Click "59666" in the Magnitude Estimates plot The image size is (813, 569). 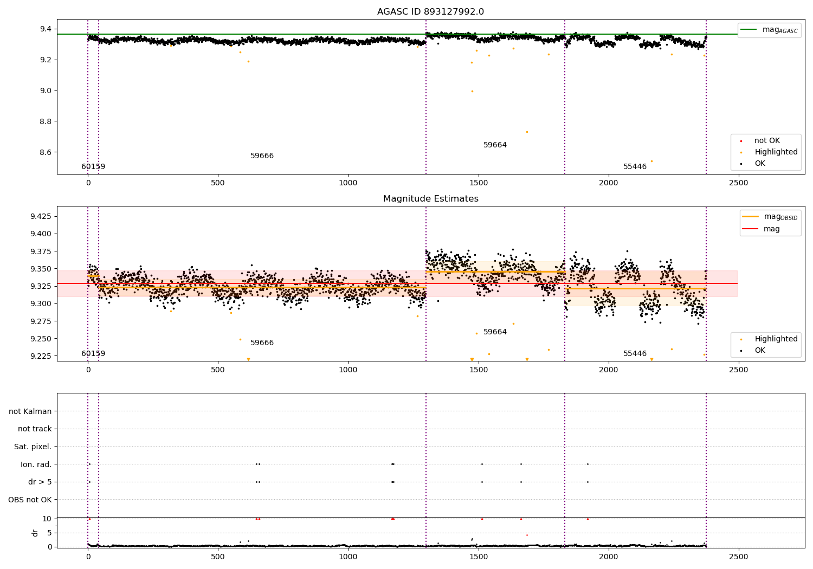point(262,343)
